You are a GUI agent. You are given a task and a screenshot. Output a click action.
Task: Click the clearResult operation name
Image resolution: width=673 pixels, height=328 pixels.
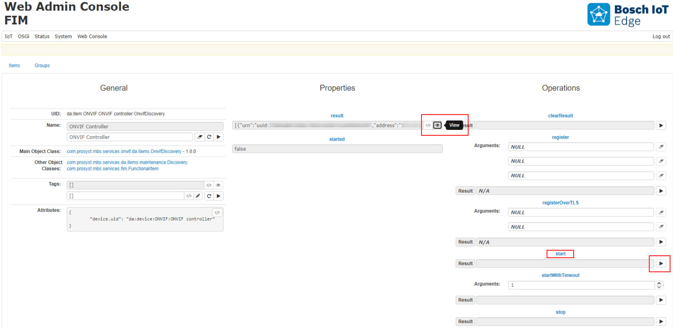561,115
